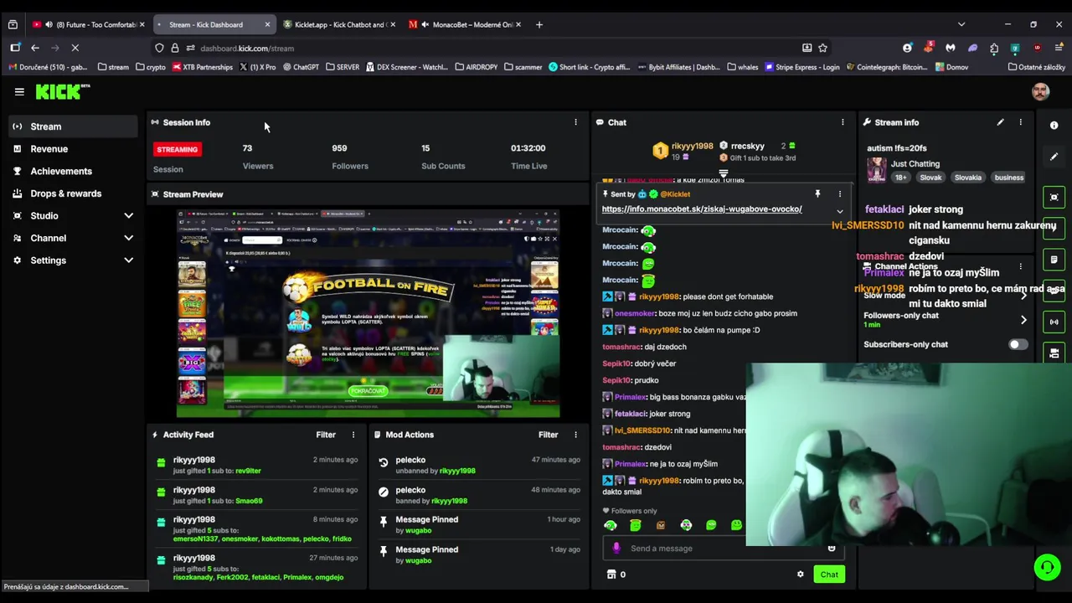
Task: Click the business stream tag
Action: tap(1008, 178)
